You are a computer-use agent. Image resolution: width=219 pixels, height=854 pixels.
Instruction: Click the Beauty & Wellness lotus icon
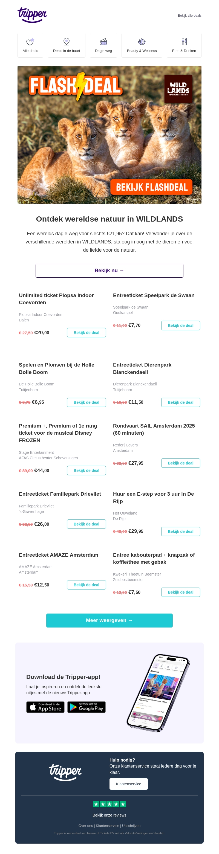pyautogui.click(x=142, y=42)
